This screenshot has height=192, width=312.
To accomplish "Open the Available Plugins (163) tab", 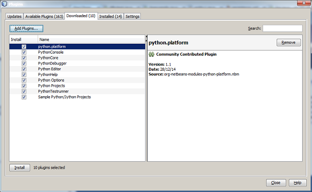I will tap(44, 16).
